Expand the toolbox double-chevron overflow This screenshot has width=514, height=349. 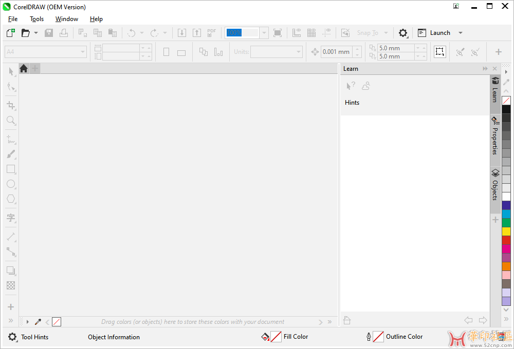coord(11,321)
